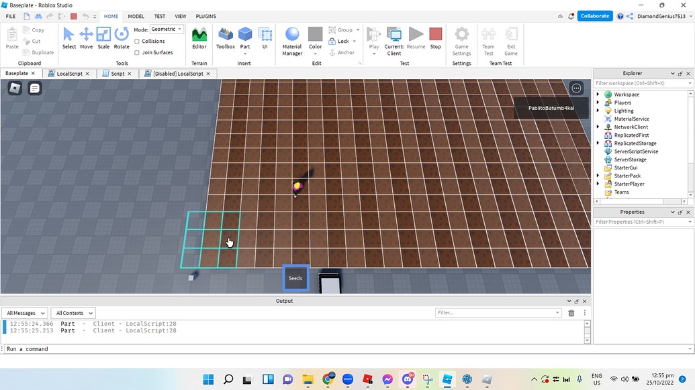Open the Color dropdown arrow
Viewport: 695px width, 390px height.
click(315, 54)
